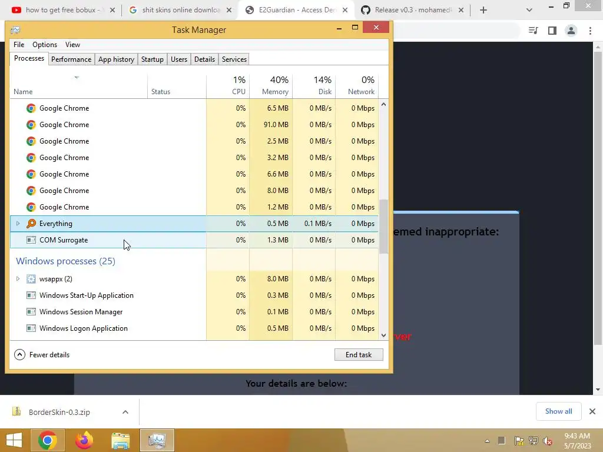
Task: Switch to the Details tab
Action: pyautogui.click(x=204, y=59)
